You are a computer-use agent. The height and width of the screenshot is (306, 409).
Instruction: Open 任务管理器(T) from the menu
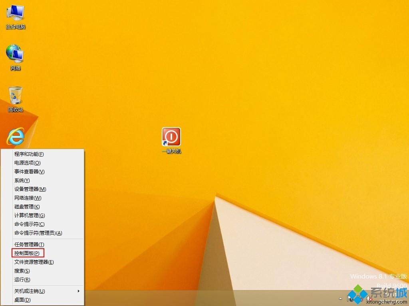click(30, 245)
